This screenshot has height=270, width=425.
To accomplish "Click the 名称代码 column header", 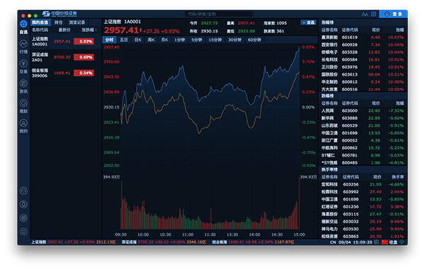I will (40, 30).
